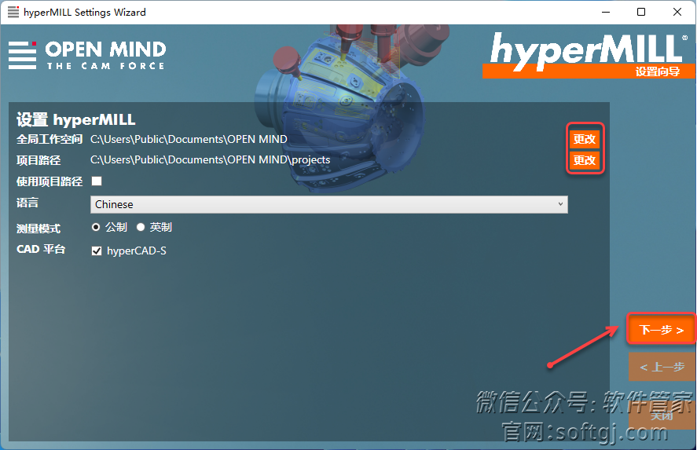Change the global workspace path (全局工作空间)

[x=584, y=139]
